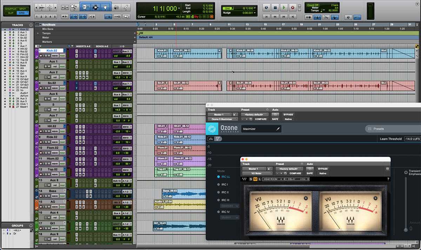Open the Ozone Presets button
Image resolution: width=421 pixels, height=250 pixels.
[x=393, y=129]
